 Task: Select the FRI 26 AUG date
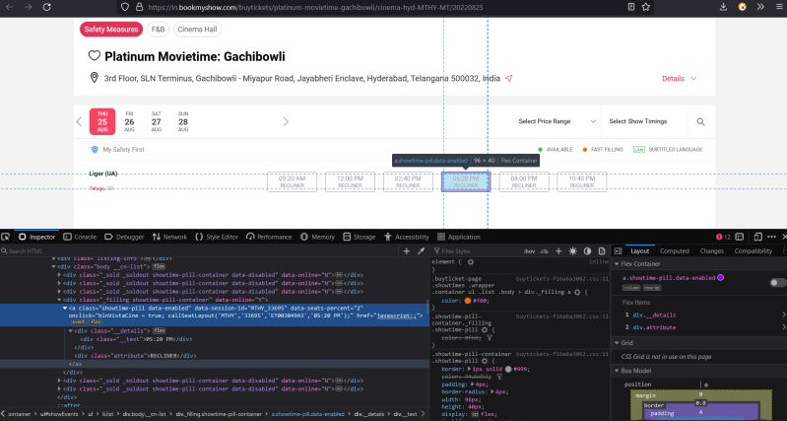coord(129,121)
